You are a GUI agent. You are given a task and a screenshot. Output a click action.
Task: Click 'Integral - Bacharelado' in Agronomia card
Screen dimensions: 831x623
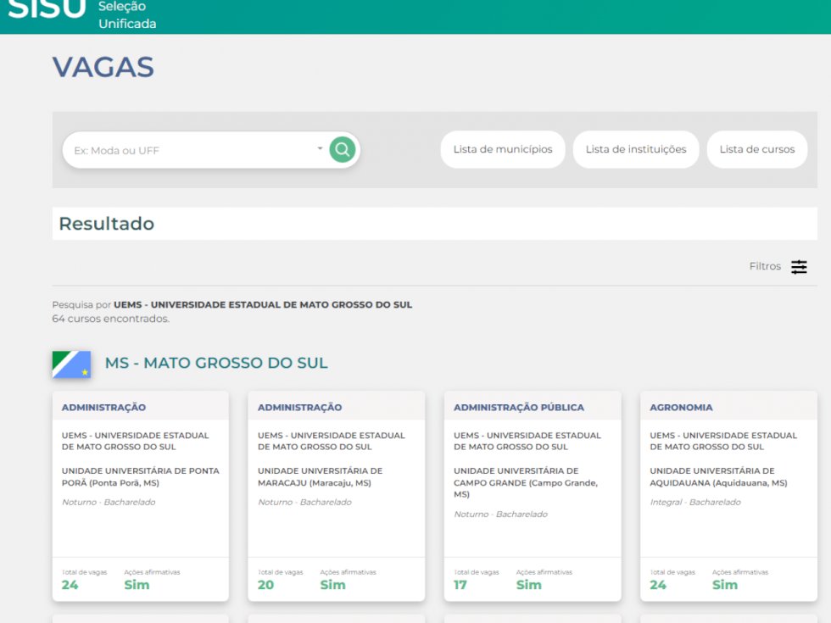tap(695, 502)
